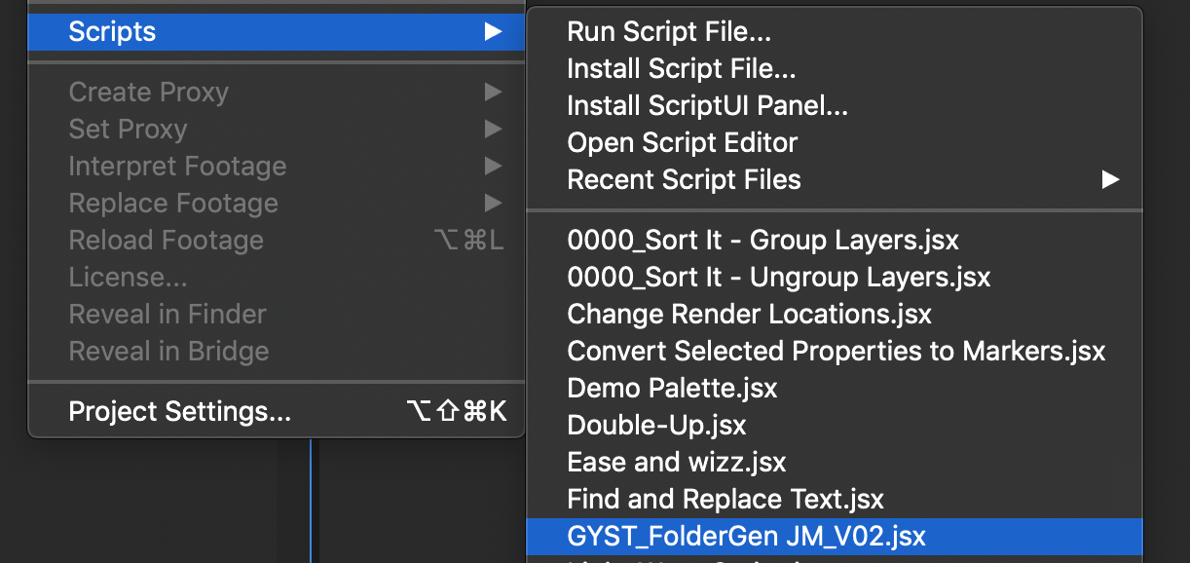Screen dimensions: 1190x563
Task: Open the Scripts submenu entry
Action: pyautogui.click(x=277, y=32)
